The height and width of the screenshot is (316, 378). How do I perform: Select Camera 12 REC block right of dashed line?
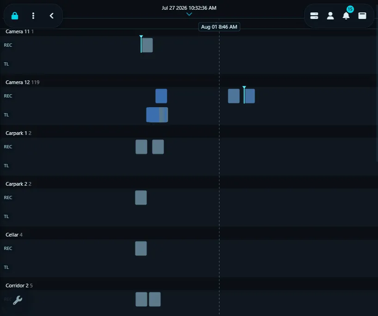pyautogui.click(x=234, y=96)
